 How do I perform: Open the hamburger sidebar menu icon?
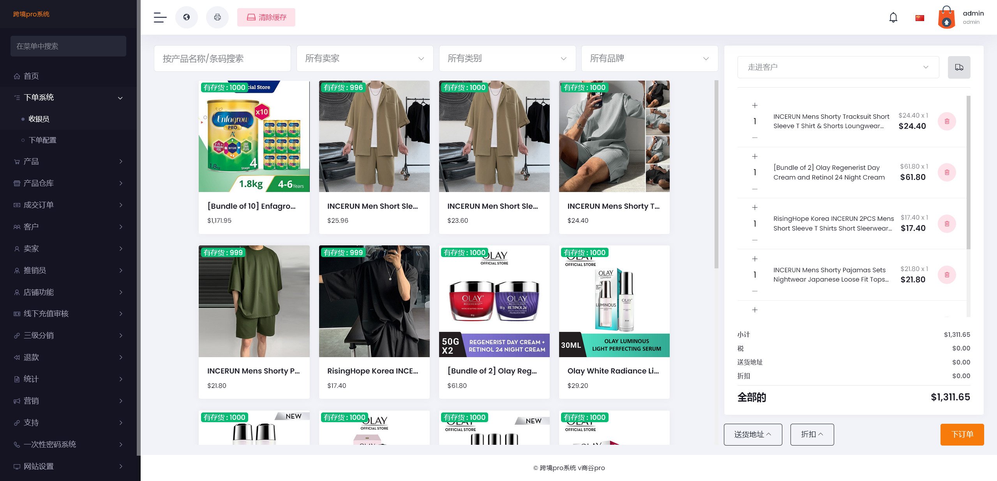[x=159, y=17]
